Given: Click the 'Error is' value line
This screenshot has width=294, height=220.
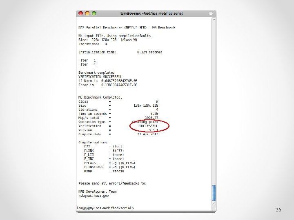Looking at the screenshot, I should [108, 85].
